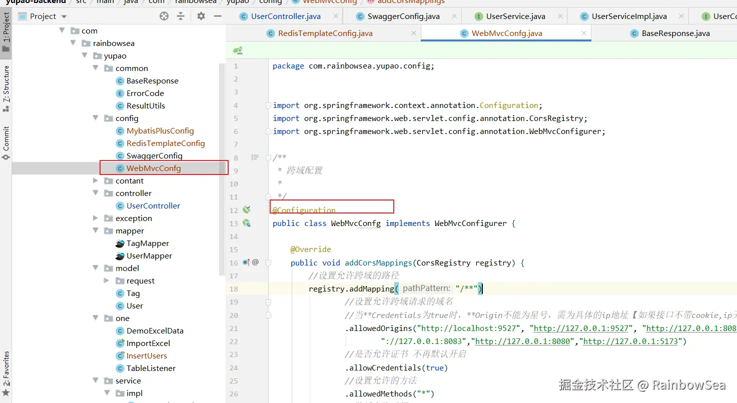Open Project panel settings gear
This screenshot has height=403, width=737.
tap(201, 16)
